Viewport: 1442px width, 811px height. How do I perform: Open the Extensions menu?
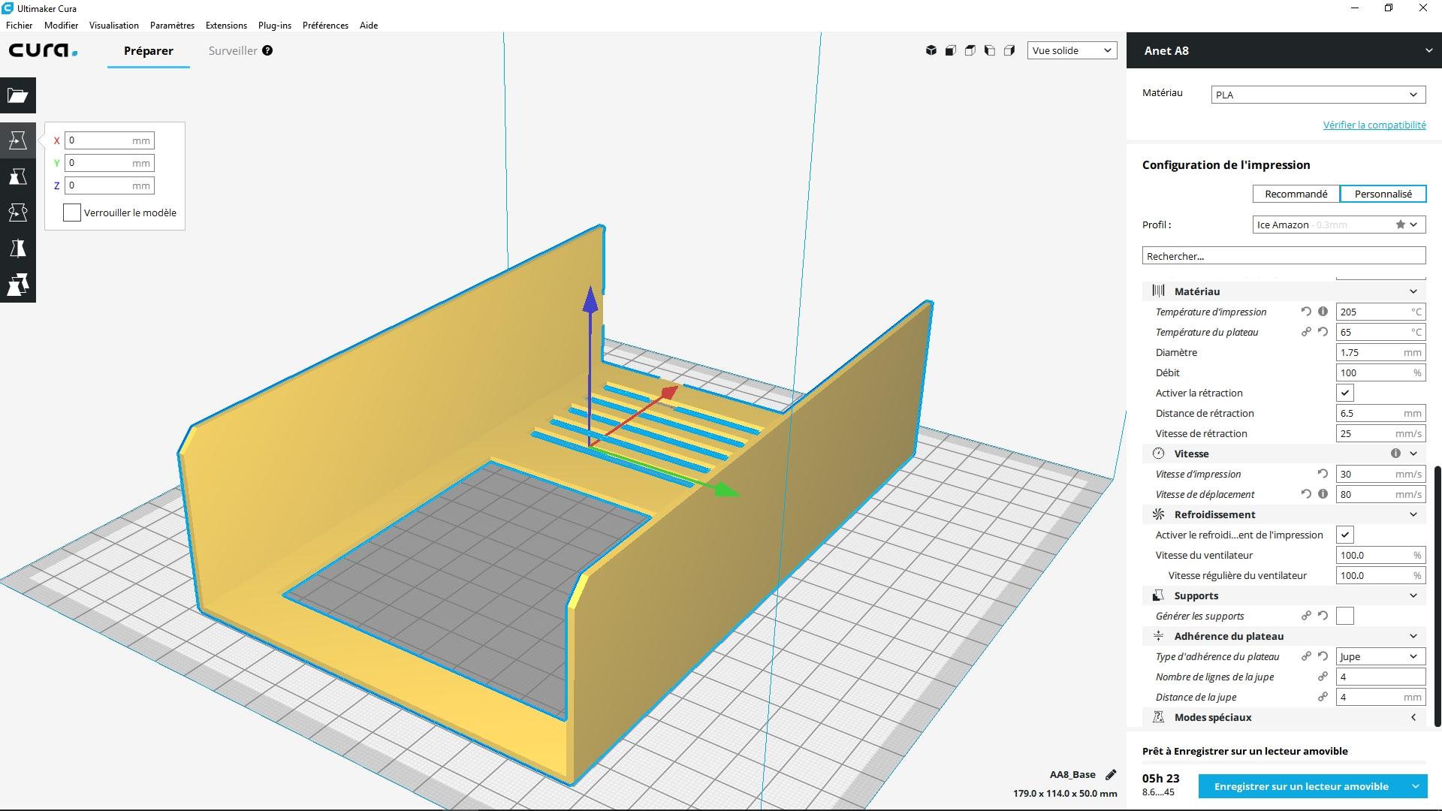(x=226, y=25)
